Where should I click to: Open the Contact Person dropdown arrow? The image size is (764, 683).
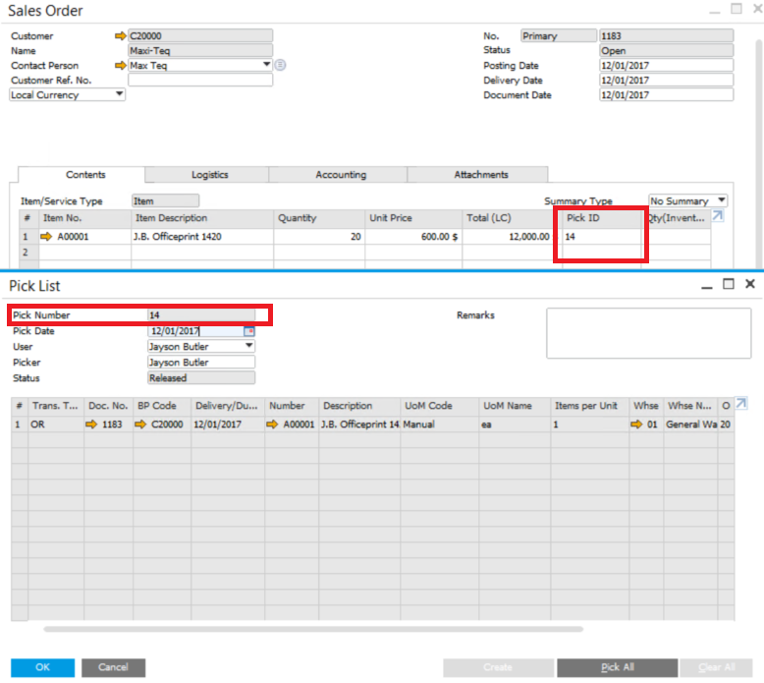click(x=267, y=65)
